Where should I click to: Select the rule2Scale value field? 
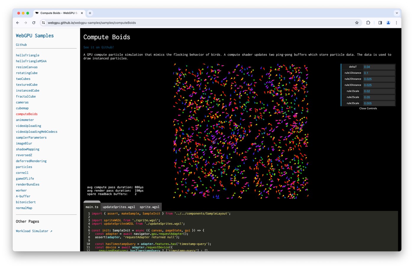(x=379, y=97)
